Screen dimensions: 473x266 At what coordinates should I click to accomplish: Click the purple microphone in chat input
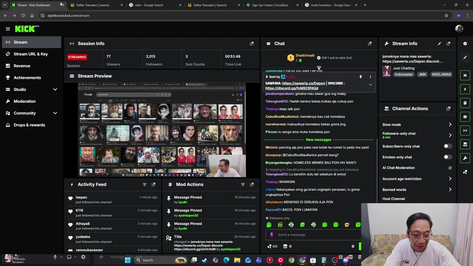pos(272,235)
